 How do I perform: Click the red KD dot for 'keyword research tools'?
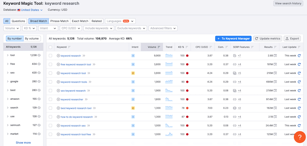(187, 82)
